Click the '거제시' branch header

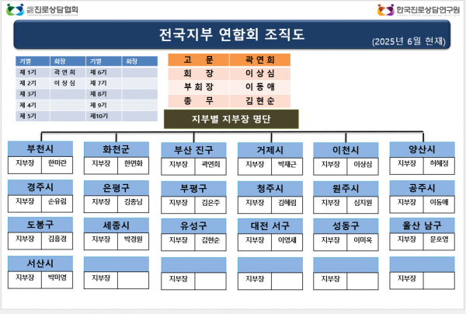pyautogui.click(x=270, y=150)
